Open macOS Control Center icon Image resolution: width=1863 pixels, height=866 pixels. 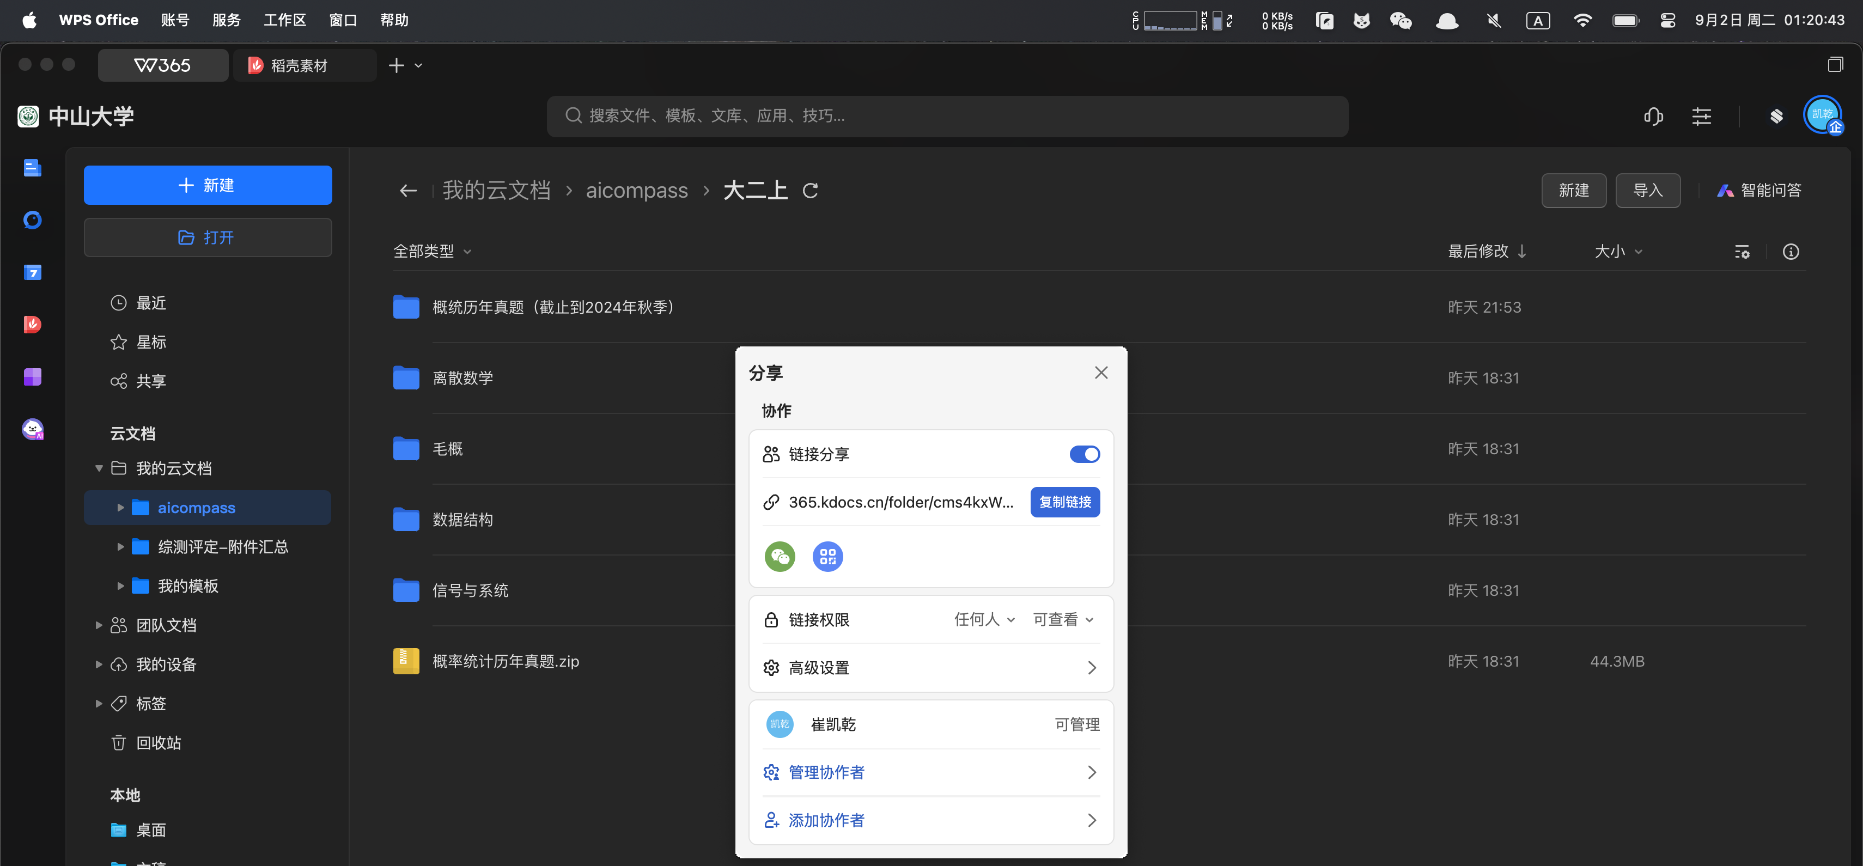click(1668, 20)
